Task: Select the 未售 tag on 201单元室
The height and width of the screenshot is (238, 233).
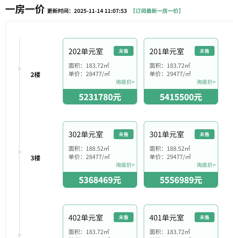Action: [205, 51]
